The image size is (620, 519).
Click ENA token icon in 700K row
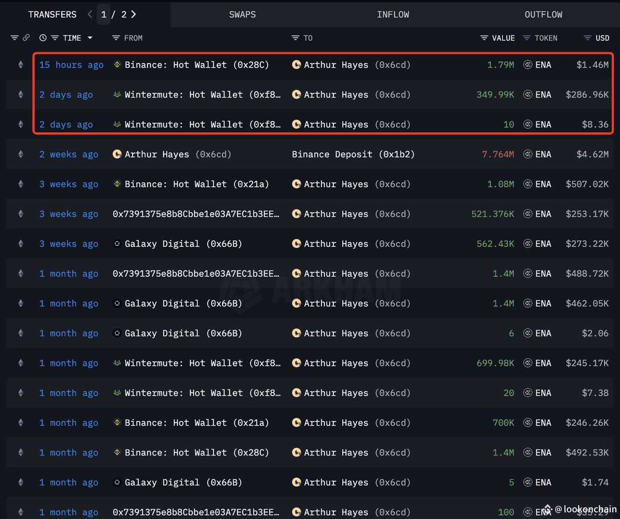(x=528, y=422)
